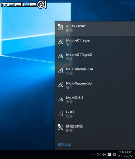
Task: Choose the 隱藏的網路 hidden network name
Action: [75, 126]
